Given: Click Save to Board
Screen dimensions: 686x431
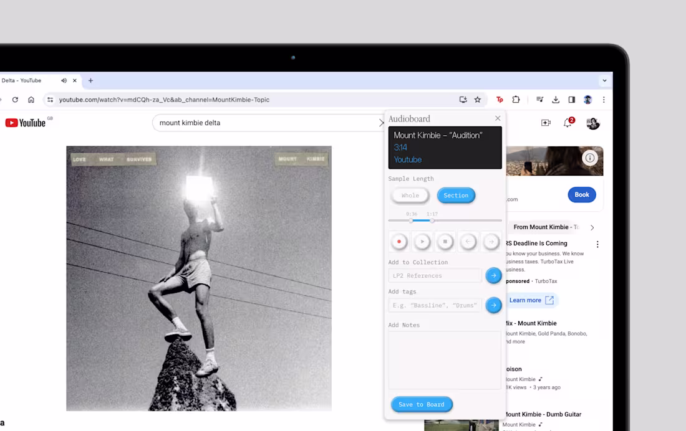Looking at the screenshot, I should pos(422,404).
